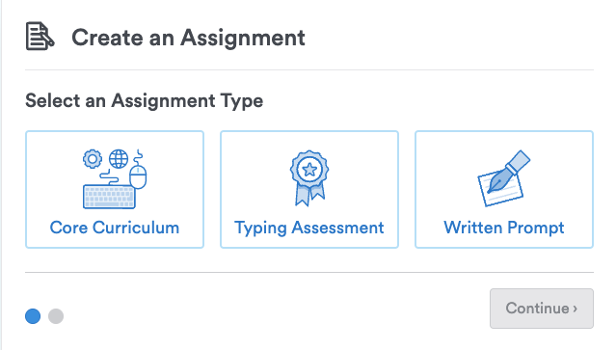Viewport: 616px width, 350px height.
Task: Click the Create an Assignment heading
Action: 188,38
